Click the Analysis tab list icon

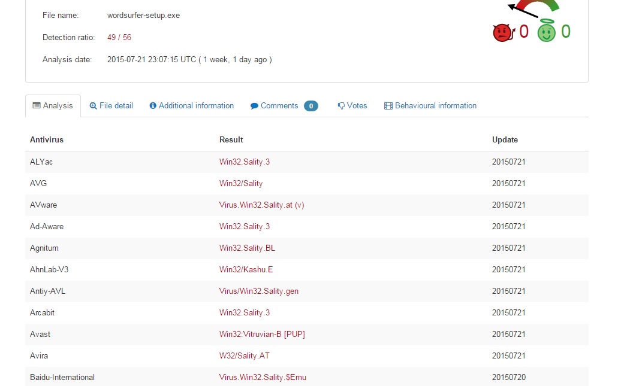(37, 105)
